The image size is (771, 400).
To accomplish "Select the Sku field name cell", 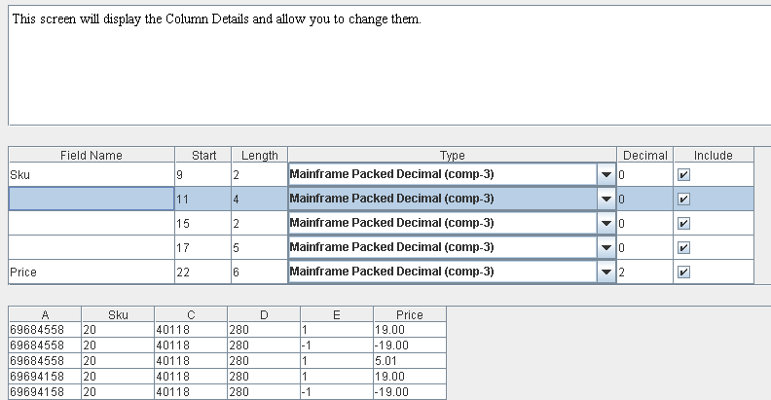I will (92, 175).
